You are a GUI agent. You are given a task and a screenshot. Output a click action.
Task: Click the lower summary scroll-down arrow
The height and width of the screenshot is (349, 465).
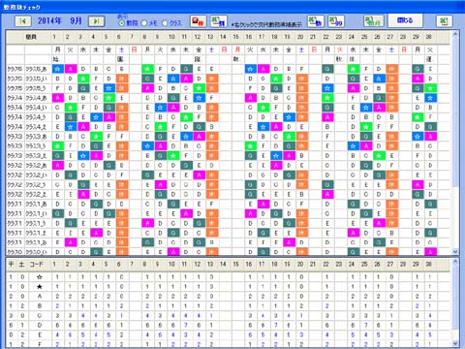pyautogui.click(x=455, y=343)
